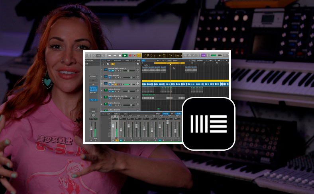The width and height of the screenshot is (314, 194).
Task: Open the command-click Marquee tool menu
Action: 164,60
